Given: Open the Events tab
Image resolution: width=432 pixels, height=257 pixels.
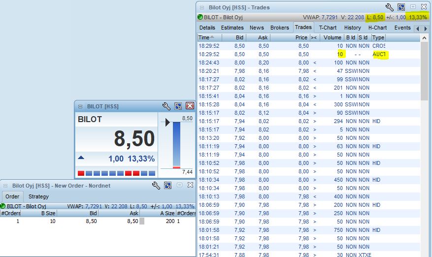Looking at the screenshot, I should click(x=402, y=28).
